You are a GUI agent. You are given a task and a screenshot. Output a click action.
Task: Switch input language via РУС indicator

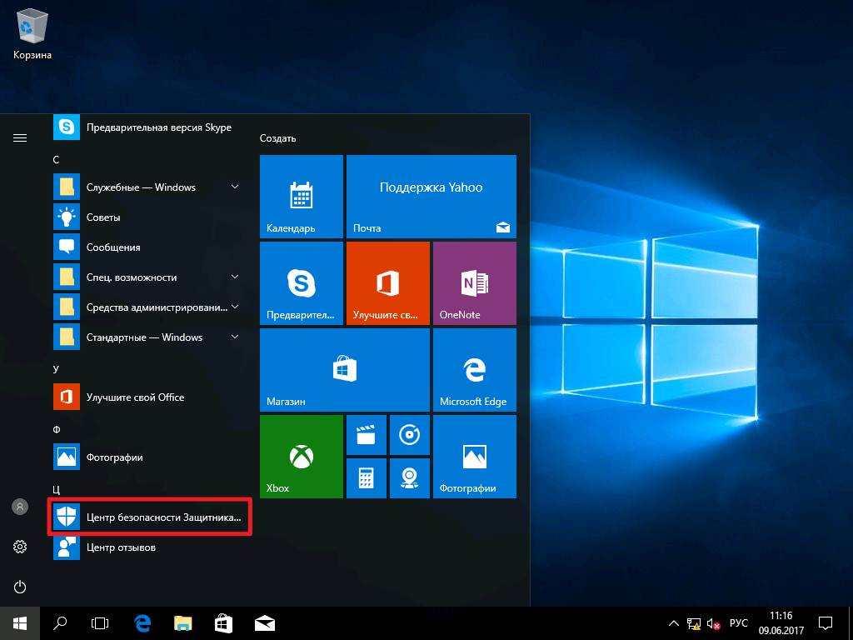pos(738,623)
